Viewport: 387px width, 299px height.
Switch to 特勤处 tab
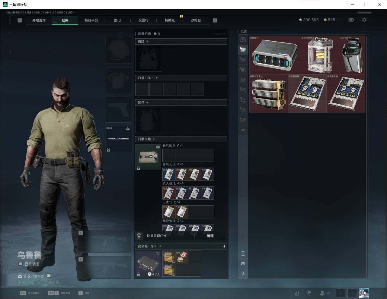(x=170, y=20)
